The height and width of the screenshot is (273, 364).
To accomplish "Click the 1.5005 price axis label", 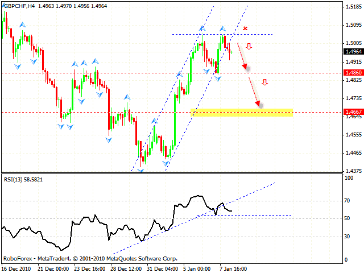I will (354, 43).
